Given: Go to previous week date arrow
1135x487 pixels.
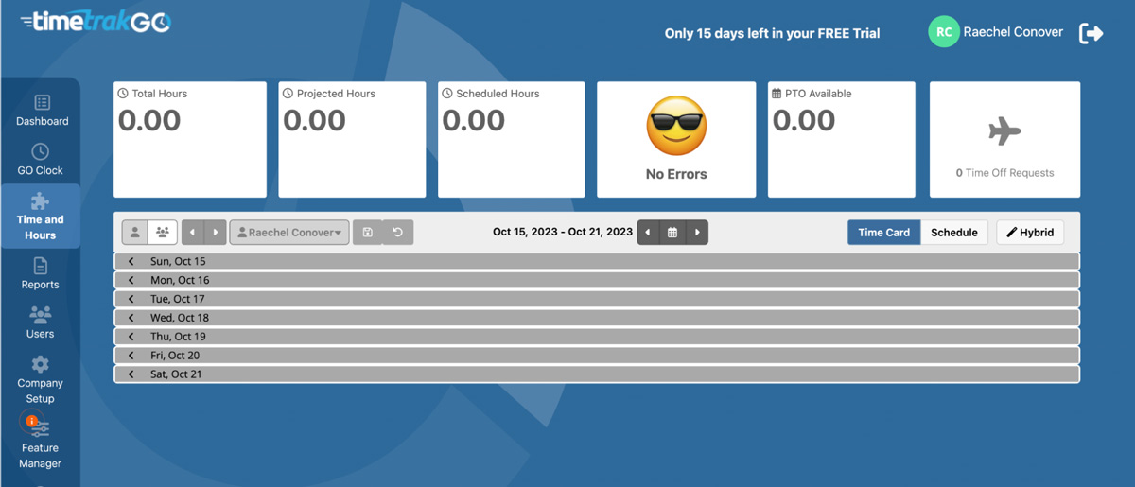Looking at the screenshot, I should pyautogui.click(x=648, y=232).
